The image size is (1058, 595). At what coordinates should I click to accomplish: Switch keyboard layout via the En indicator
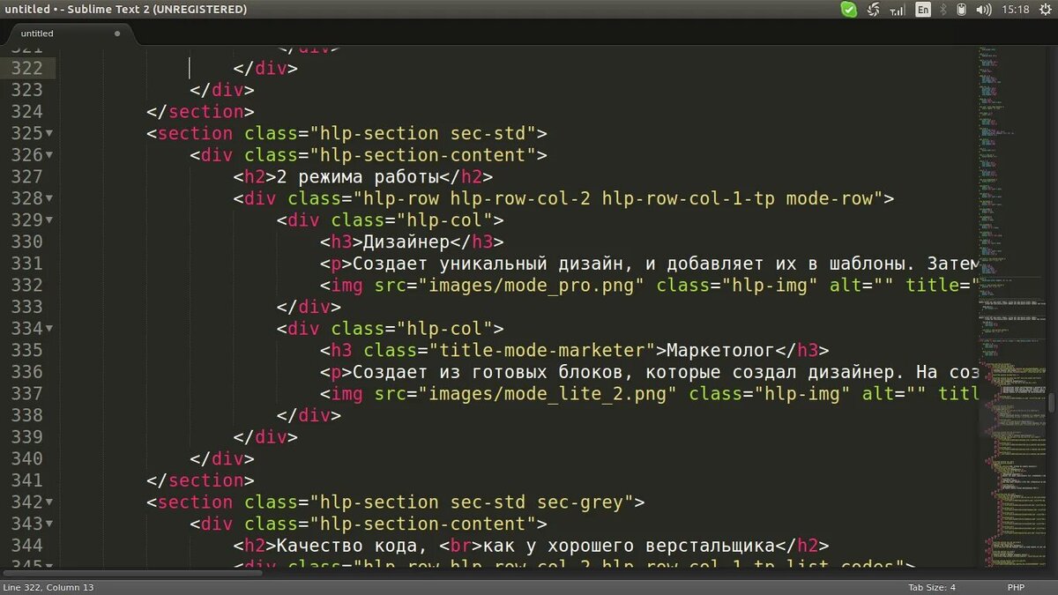pos(920,9)
